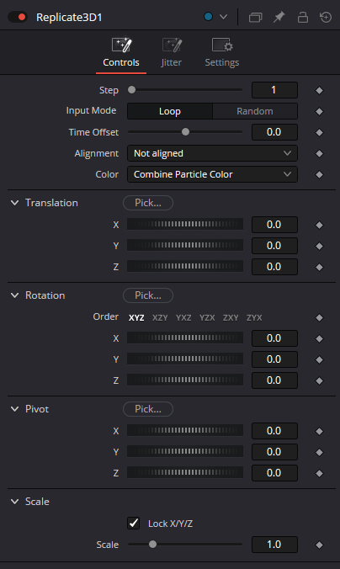Click the Time Offset value field
Image resolution: width=340 pixels, height=569 pixels.
tap(274, 132)
